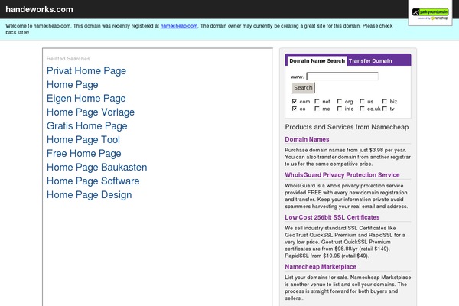
Task: Open Low Cost 256bit SSL Certificates link
Action: pos(332,217)
